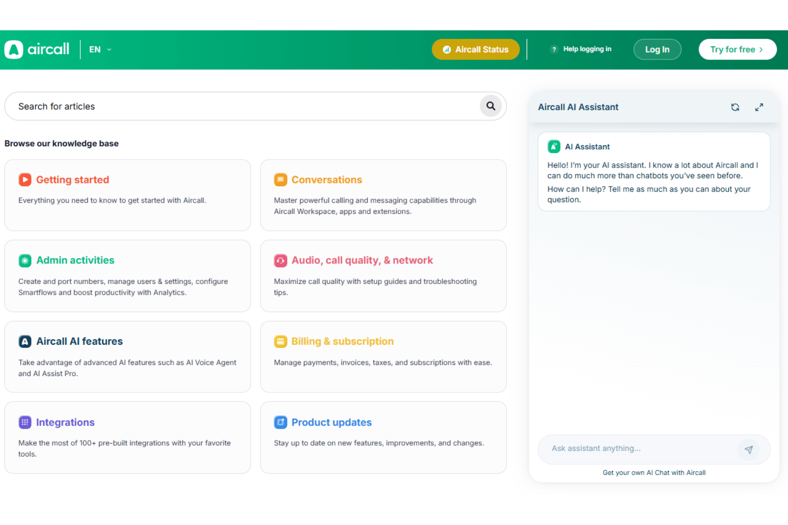Expand the AI Assistant chat panel

[x=759, y=107]
